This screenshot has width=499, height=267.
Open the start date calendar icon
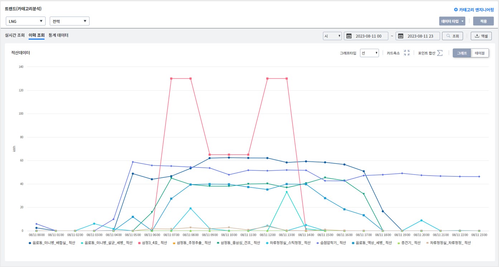(x=349, y=36)
